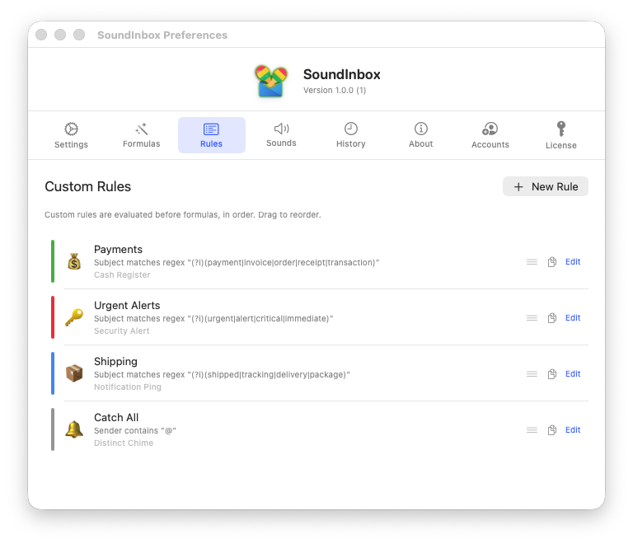
Task: Click the Security Alert sound label
Action: [121, 331]
